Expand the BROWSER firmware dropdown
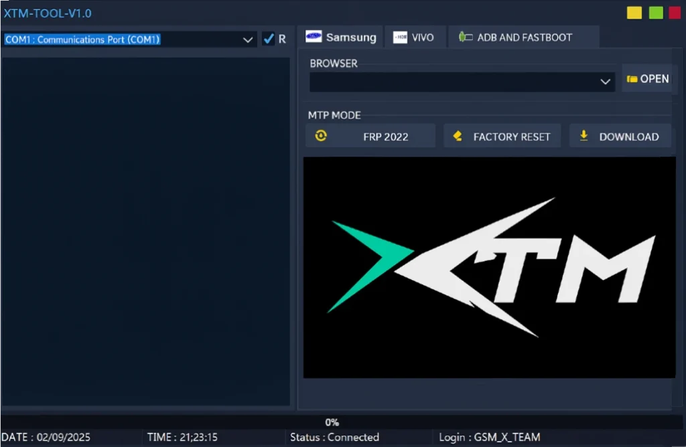Image resolution: width=686 pixels, height=447 pixels. coord(605,82)
